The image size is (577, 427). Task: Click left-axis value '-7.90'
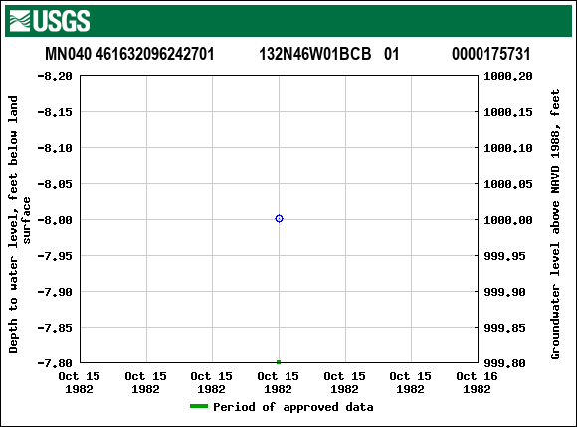(55, 292)
